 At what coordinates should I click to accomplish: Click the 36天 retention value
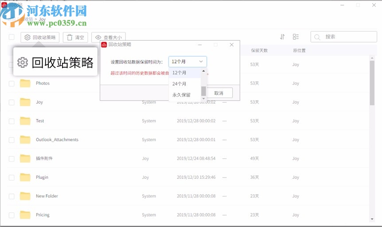pos(254,177)
